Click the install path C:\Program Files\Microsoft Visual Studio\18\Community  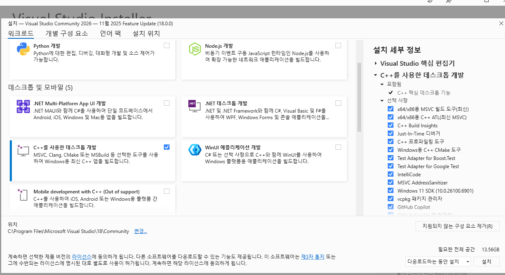tap(68, 231)
